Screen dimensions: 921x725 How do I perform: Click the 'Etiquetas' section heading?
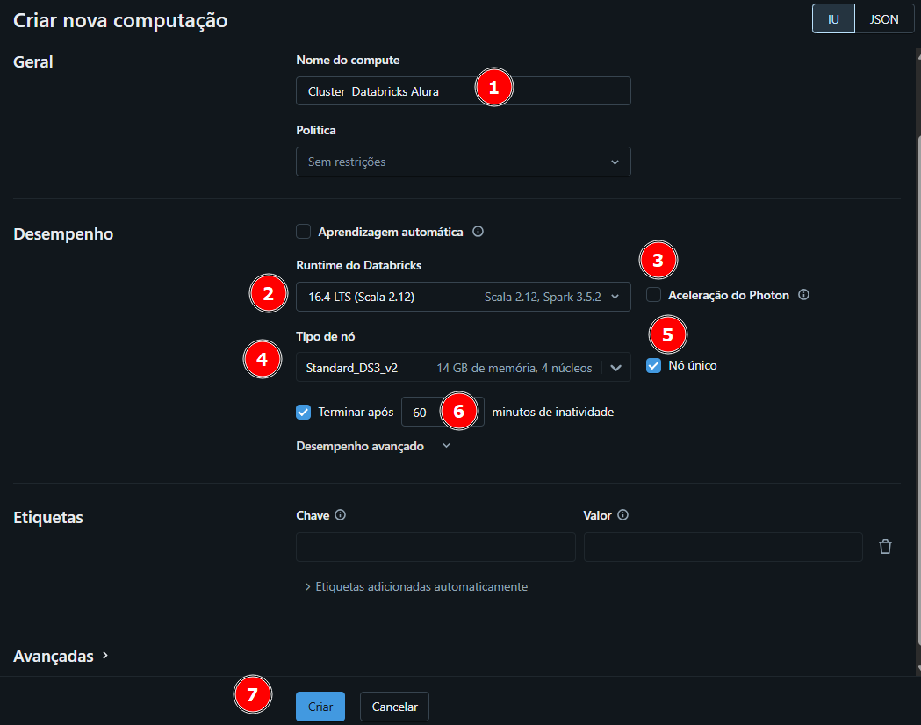tap(48, 517)
